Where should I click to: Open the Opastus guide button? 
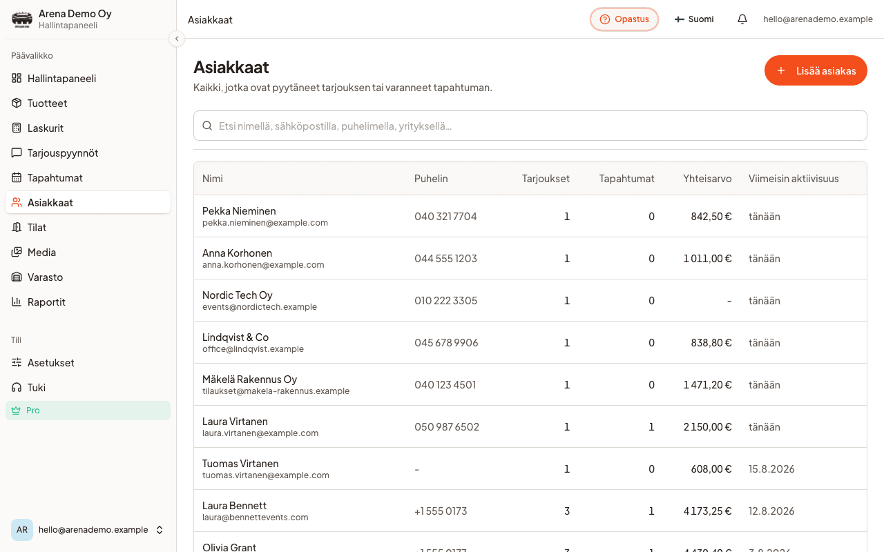click(624, 19)
